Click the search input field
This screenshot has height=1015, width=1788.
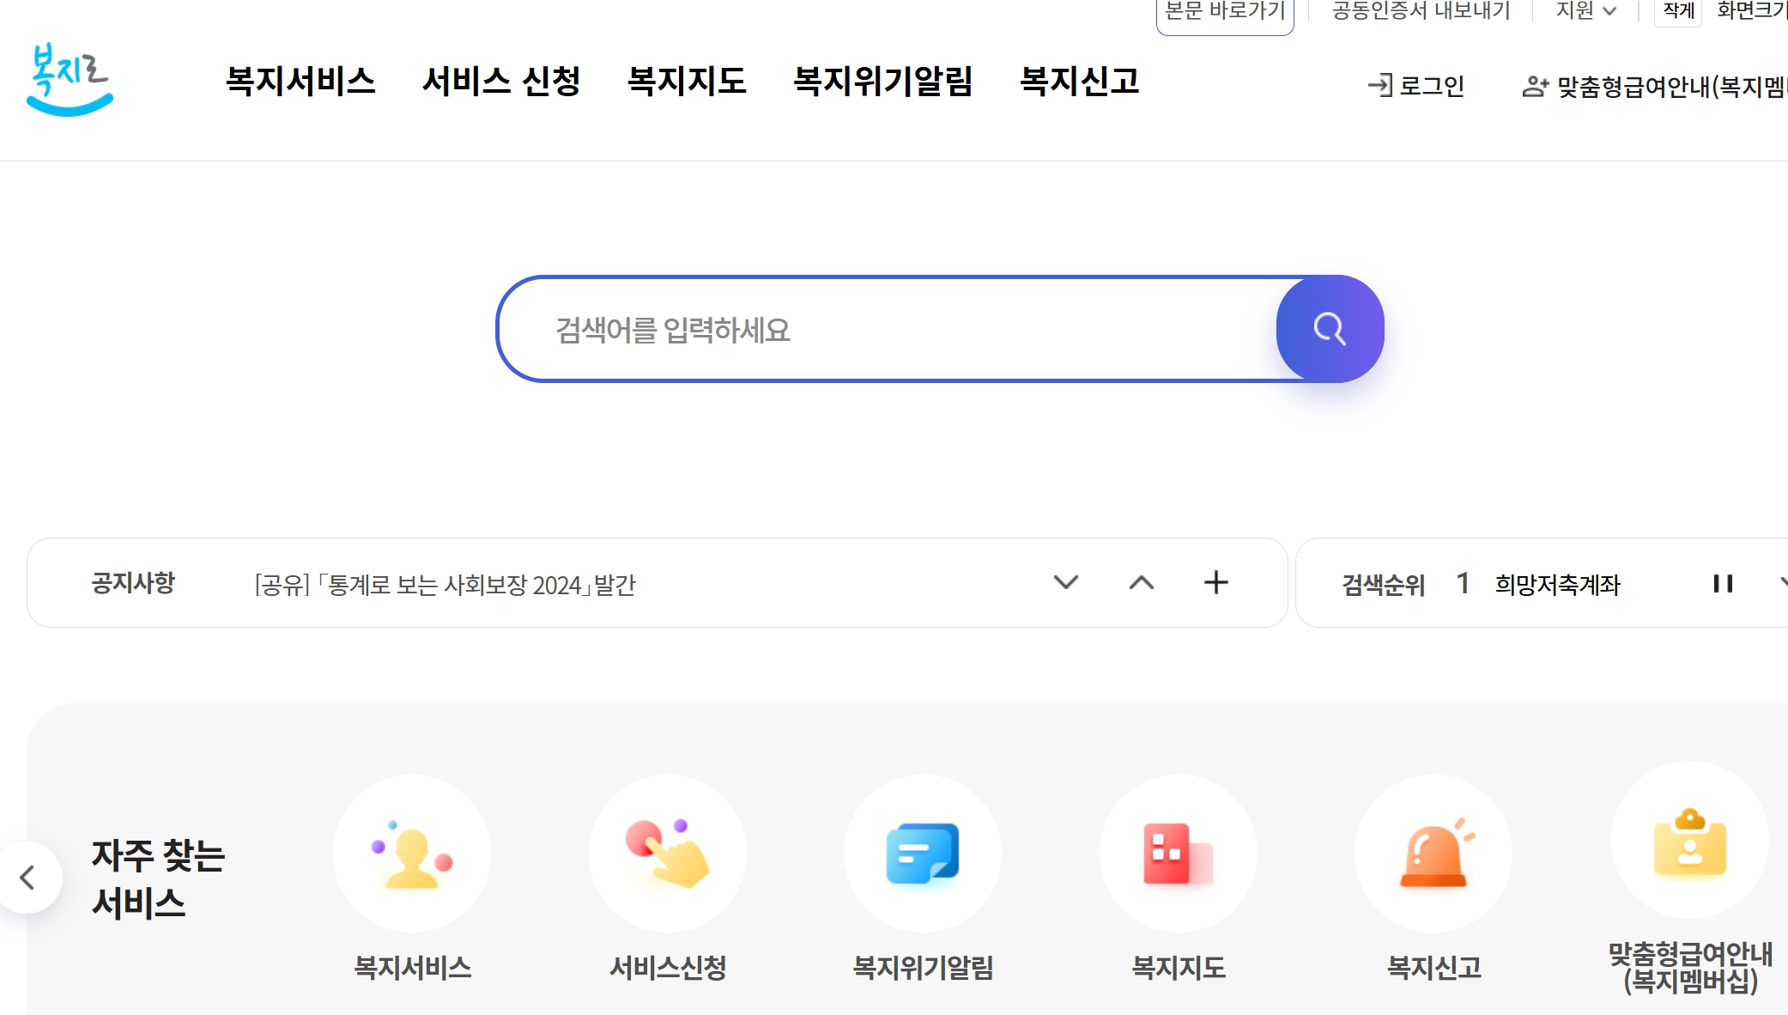pos(858,330)
